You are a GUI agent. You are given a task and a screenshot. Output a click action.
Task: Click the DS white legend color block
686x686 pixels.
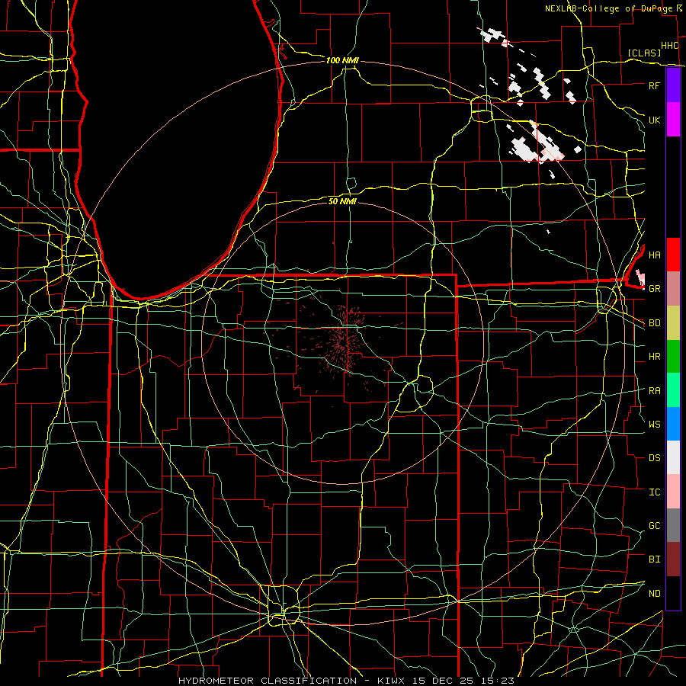[x=673, y=457]
